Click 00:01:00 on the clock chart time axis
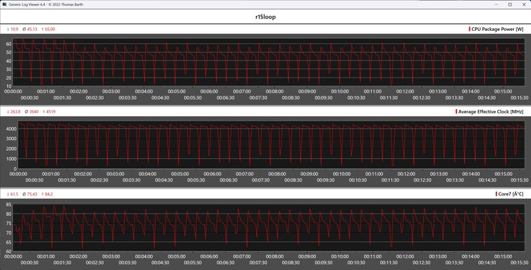The width and height of the screenshot is (531, 270). coord(51,174)
